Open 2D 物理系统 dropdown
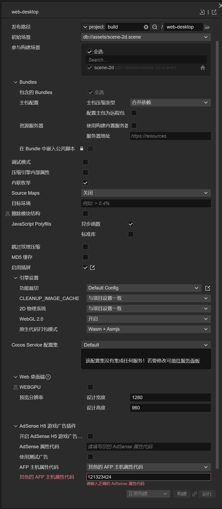This screenshot has width=222, height=509. (x=149, y=309)
